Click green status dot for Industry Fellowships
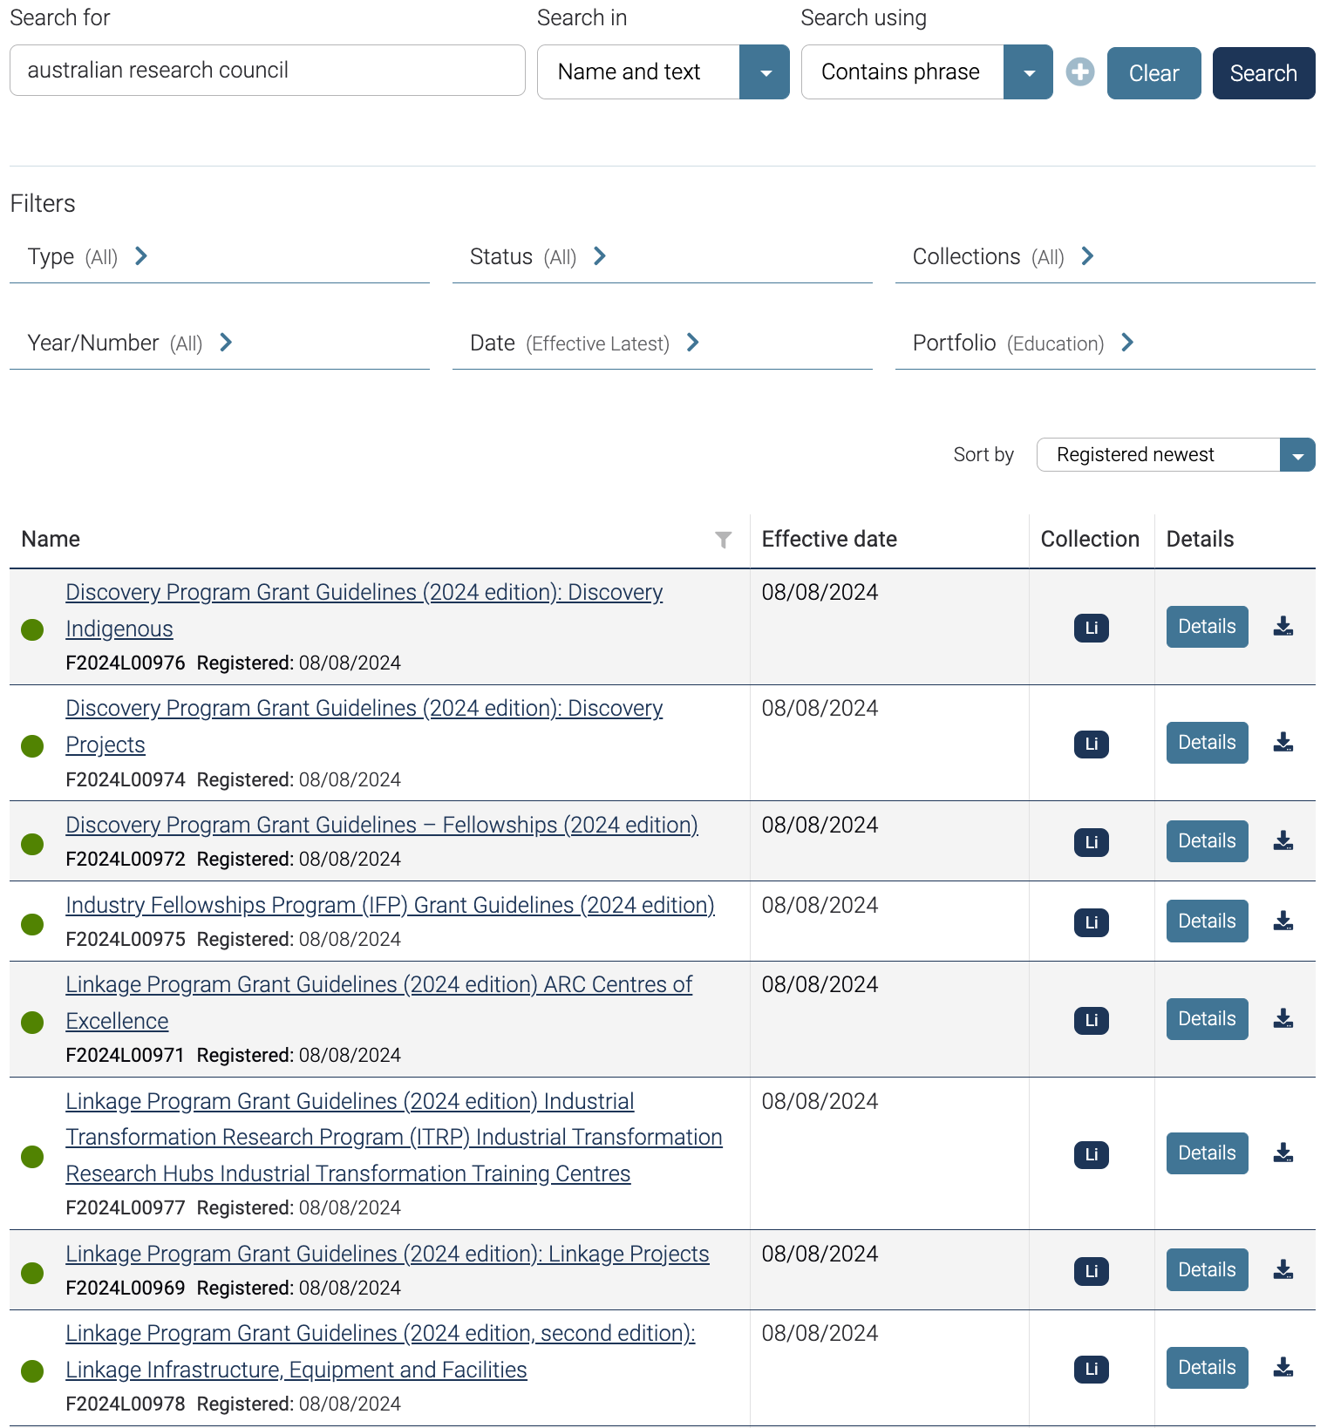 coord(32,924)
